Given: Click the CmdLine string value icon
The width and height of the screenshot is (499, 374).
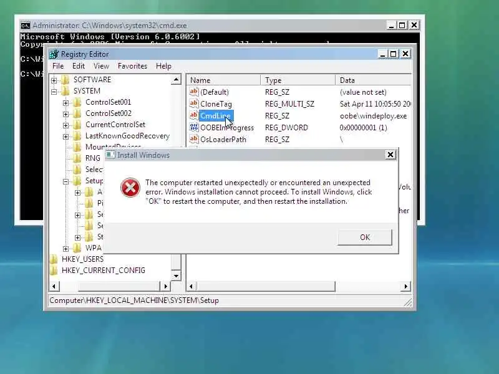Looking at the screenshot, I should [194, 115].
